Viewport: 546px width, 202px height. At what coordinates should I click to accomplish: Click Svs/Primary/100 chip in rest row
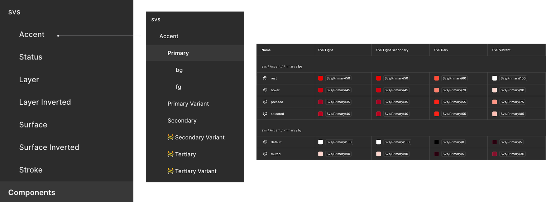click(x=513, y=78)
